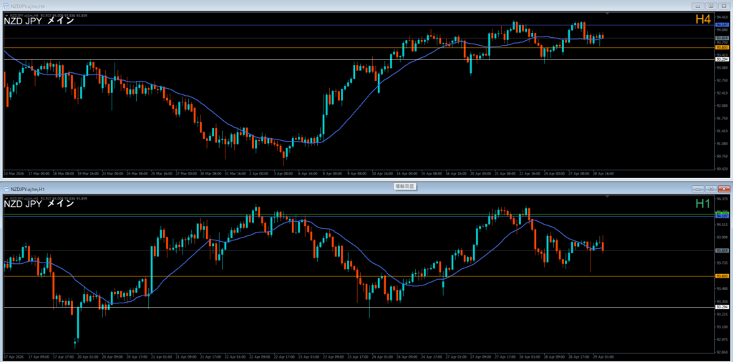The height and width of the screenshot is (362, 733).
Task: Expand the small arrow before the H1 chart's symbol info
Action: [x=5, y=197]
